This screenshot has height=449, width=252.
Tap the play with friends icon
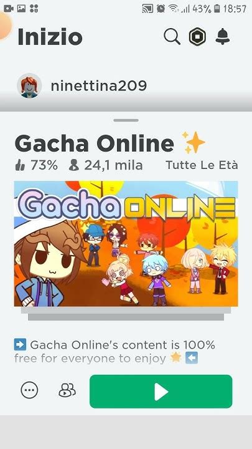67,390
